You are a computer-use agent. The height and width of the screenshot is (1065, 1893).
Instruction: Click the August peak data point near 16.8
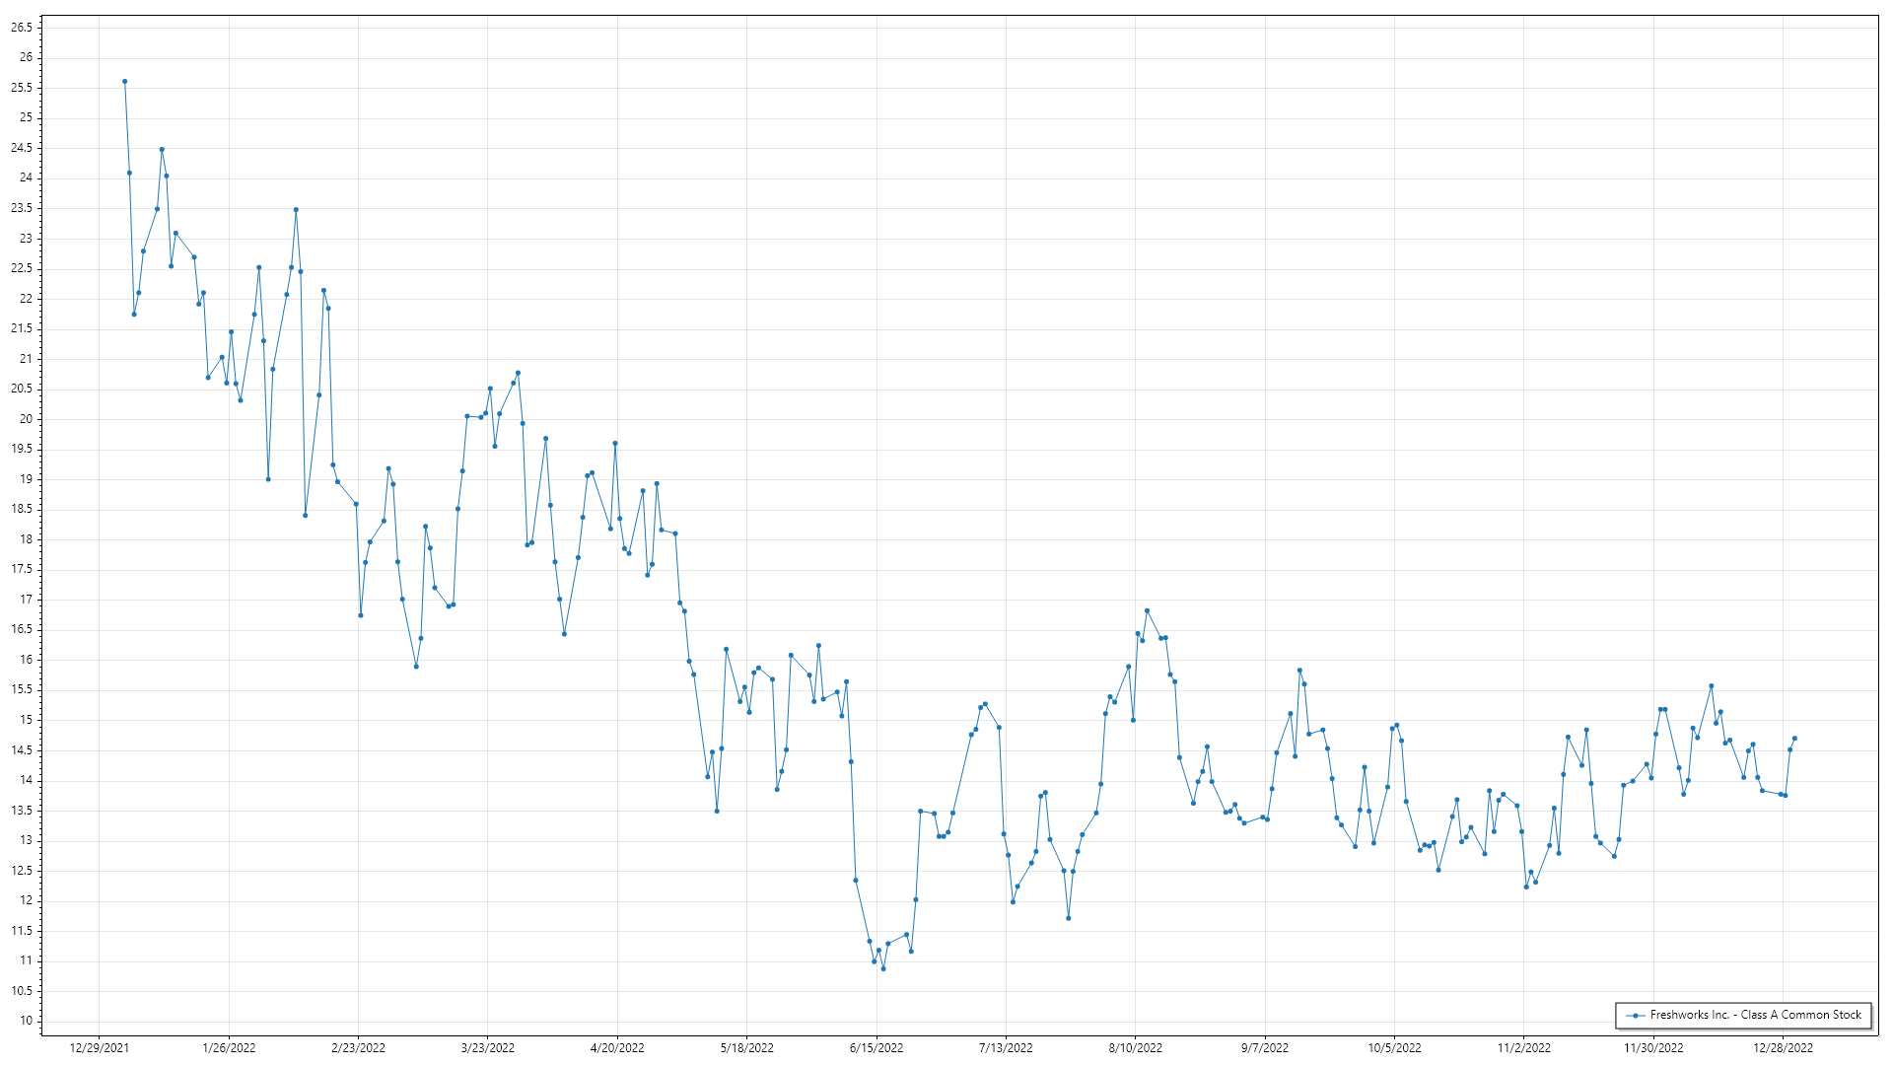pos(1147,611)
